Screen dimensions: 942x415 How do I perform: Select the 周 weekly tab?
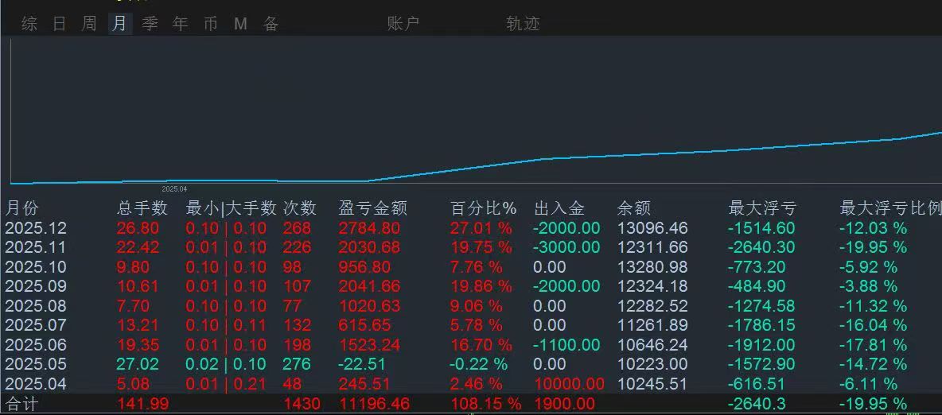click(x=89, y=24)
